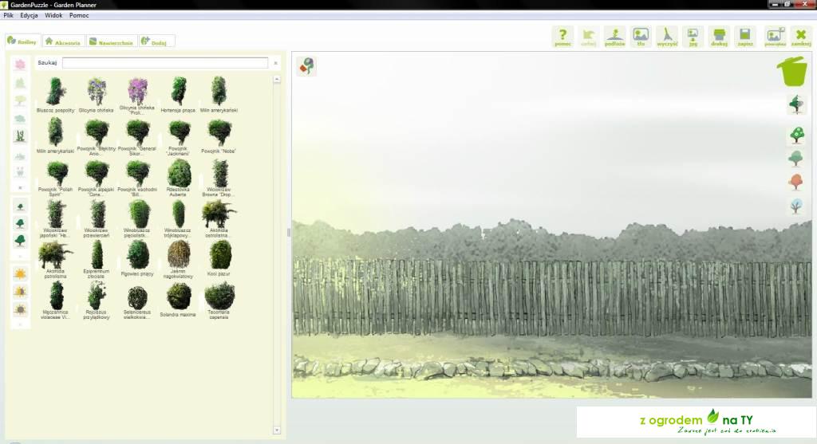This screenshot has height=444, width=817.
Task: Open the pomoc help icon
Action: [x=562, y=37]
